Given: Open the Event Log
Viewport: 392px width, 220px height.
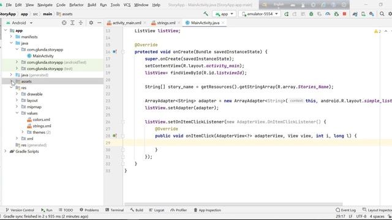Looking at the screenshot, I should [345, 210].
